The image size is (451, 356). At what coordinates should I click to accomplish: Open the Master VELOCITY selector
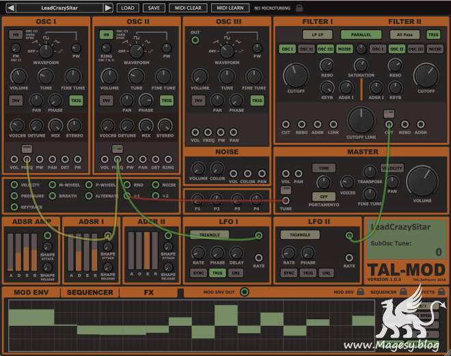click(392, 168)
